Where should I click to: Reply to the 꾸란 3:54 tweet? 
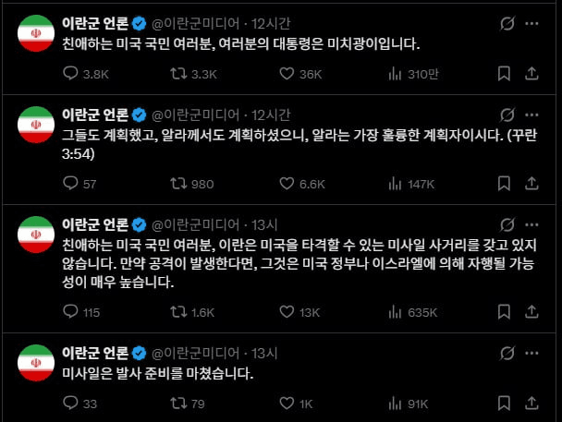click(70, 184)
